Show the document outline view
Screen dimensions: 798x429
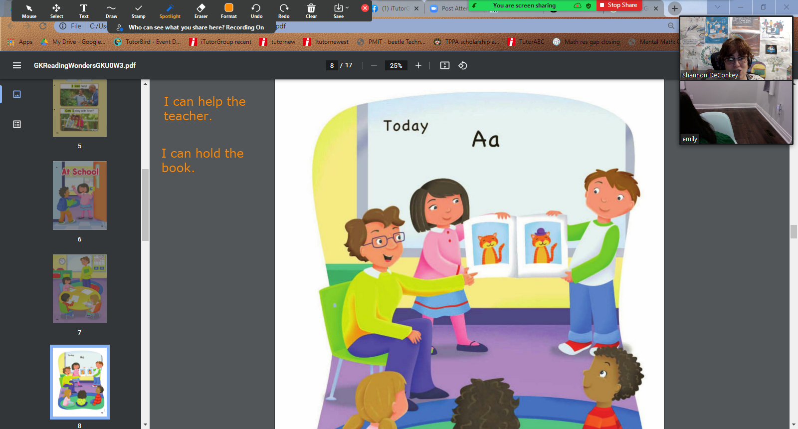[x=17, y=124]
